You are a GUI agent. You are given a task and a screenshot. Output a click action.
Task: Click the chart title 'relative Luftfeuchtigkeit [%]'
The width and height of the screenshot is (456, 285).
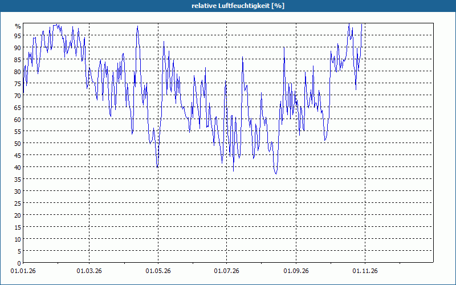(x=238, y=6)
